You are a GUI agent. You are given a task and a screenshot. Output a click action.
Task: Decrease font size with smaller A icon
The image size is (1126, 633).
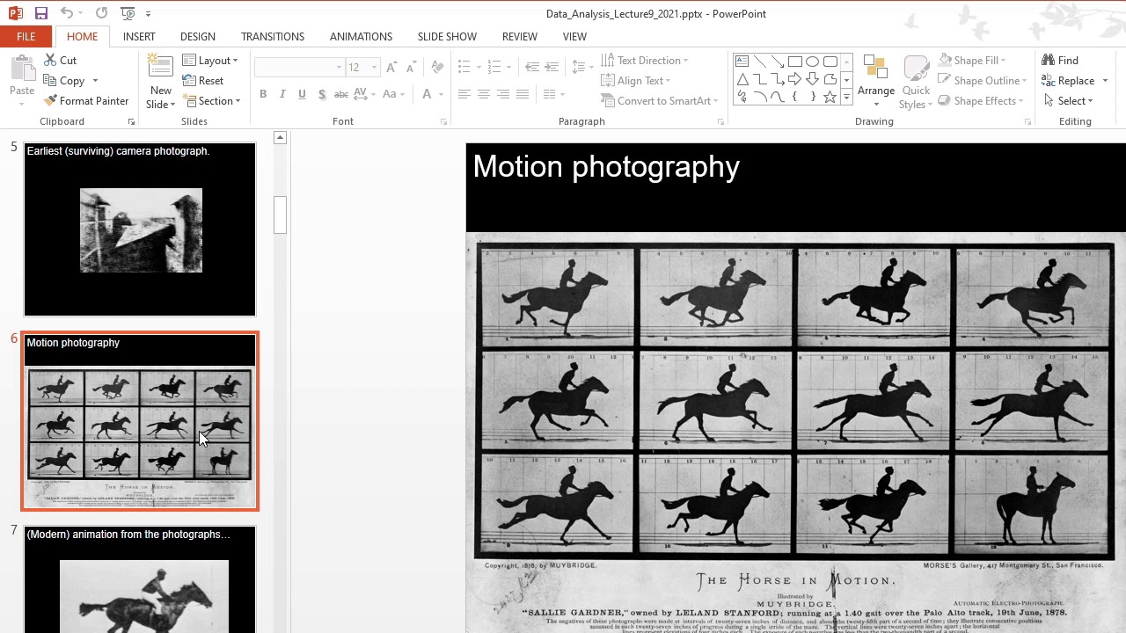click(x=411, y=68)
